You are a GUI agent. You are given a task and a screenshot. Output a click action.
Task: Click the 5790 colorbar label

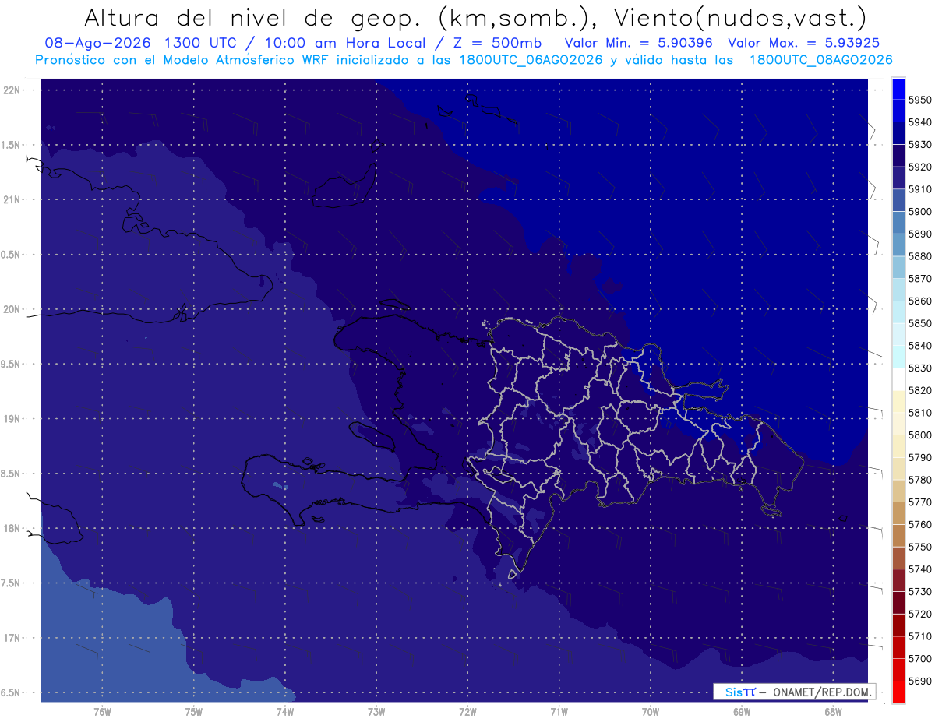[919, 457]
